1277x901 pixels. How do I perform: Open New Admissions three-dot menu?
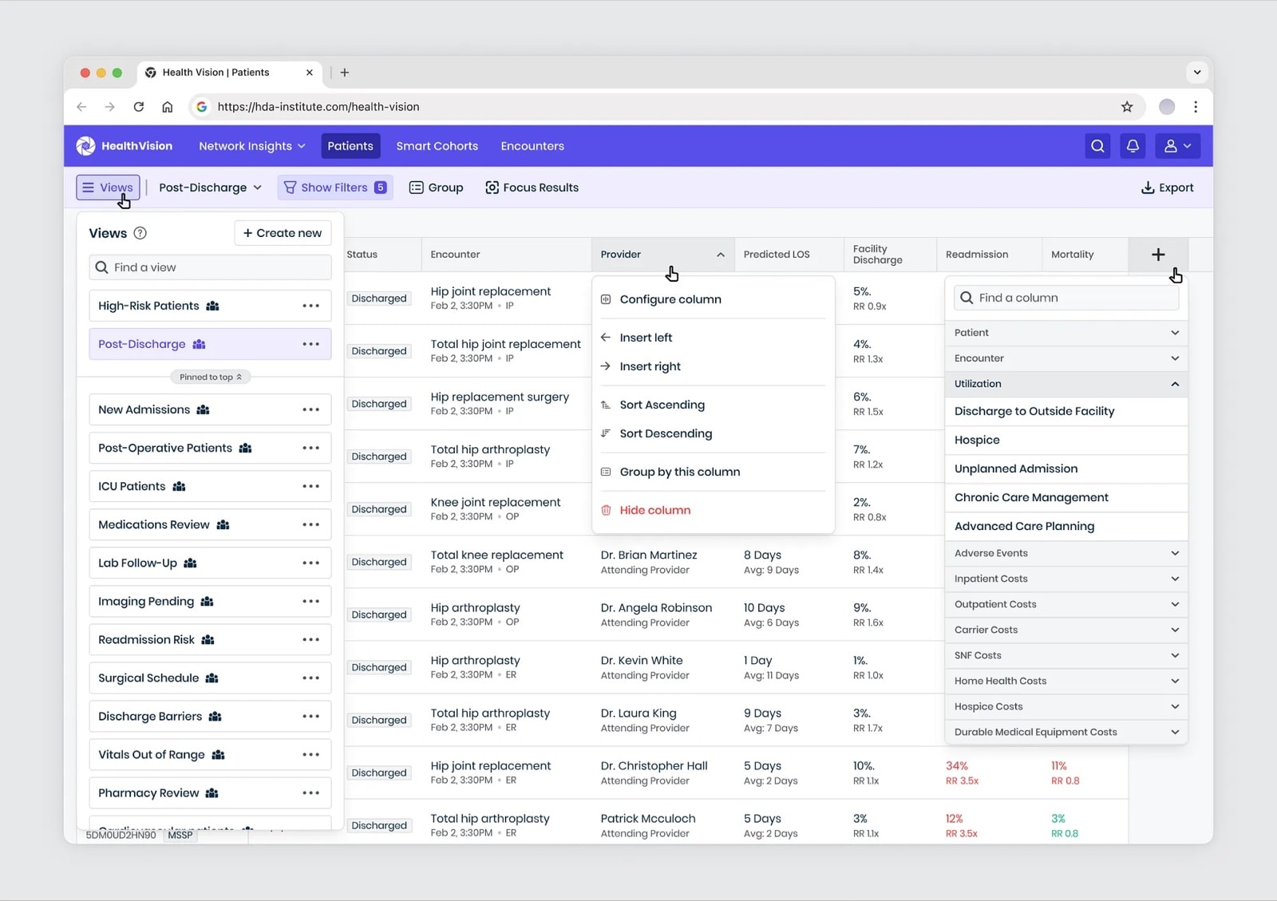pyautogui.click(x=310, y=409)
